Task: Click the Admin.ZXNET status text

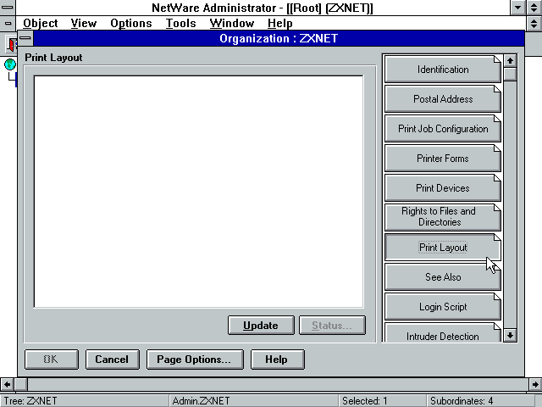Action: point(201,401)
